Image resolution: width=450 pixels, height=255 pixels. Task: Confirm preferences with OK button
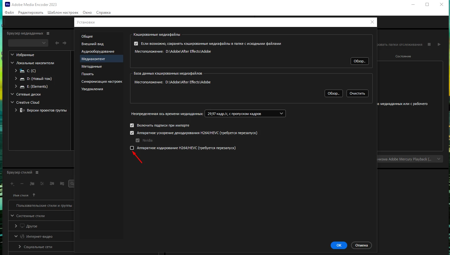click(x=339, y=245)
